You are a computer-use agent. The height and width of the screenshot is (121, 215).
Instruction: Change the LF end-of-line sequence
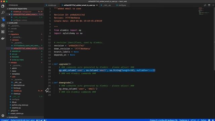(198, 120)
